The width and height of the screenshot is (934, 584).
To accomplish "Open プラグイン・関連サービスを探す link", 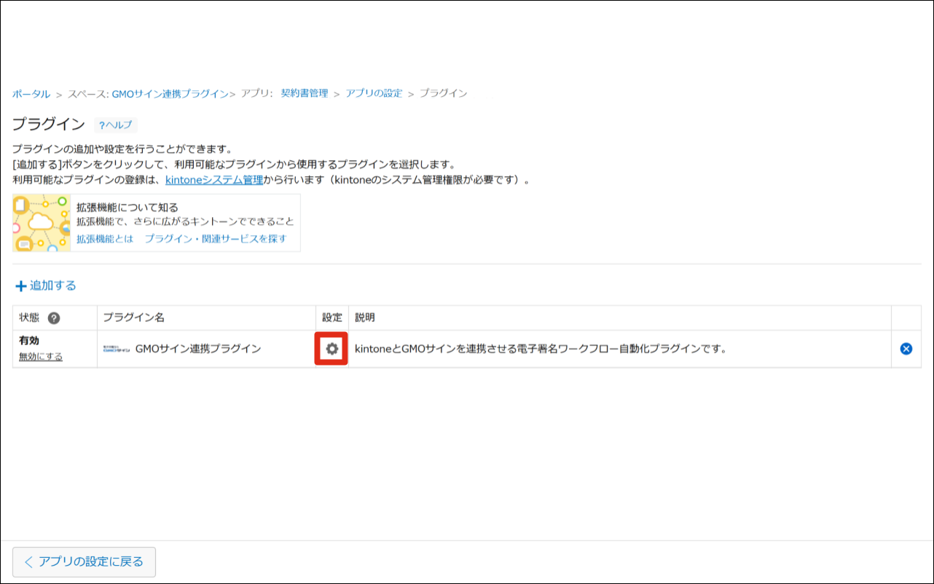I will coord(216,239).
